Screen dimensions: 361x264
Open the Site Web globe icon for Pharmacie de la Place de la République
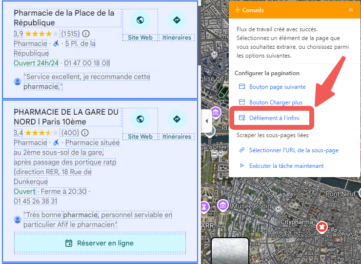[140, 20]
